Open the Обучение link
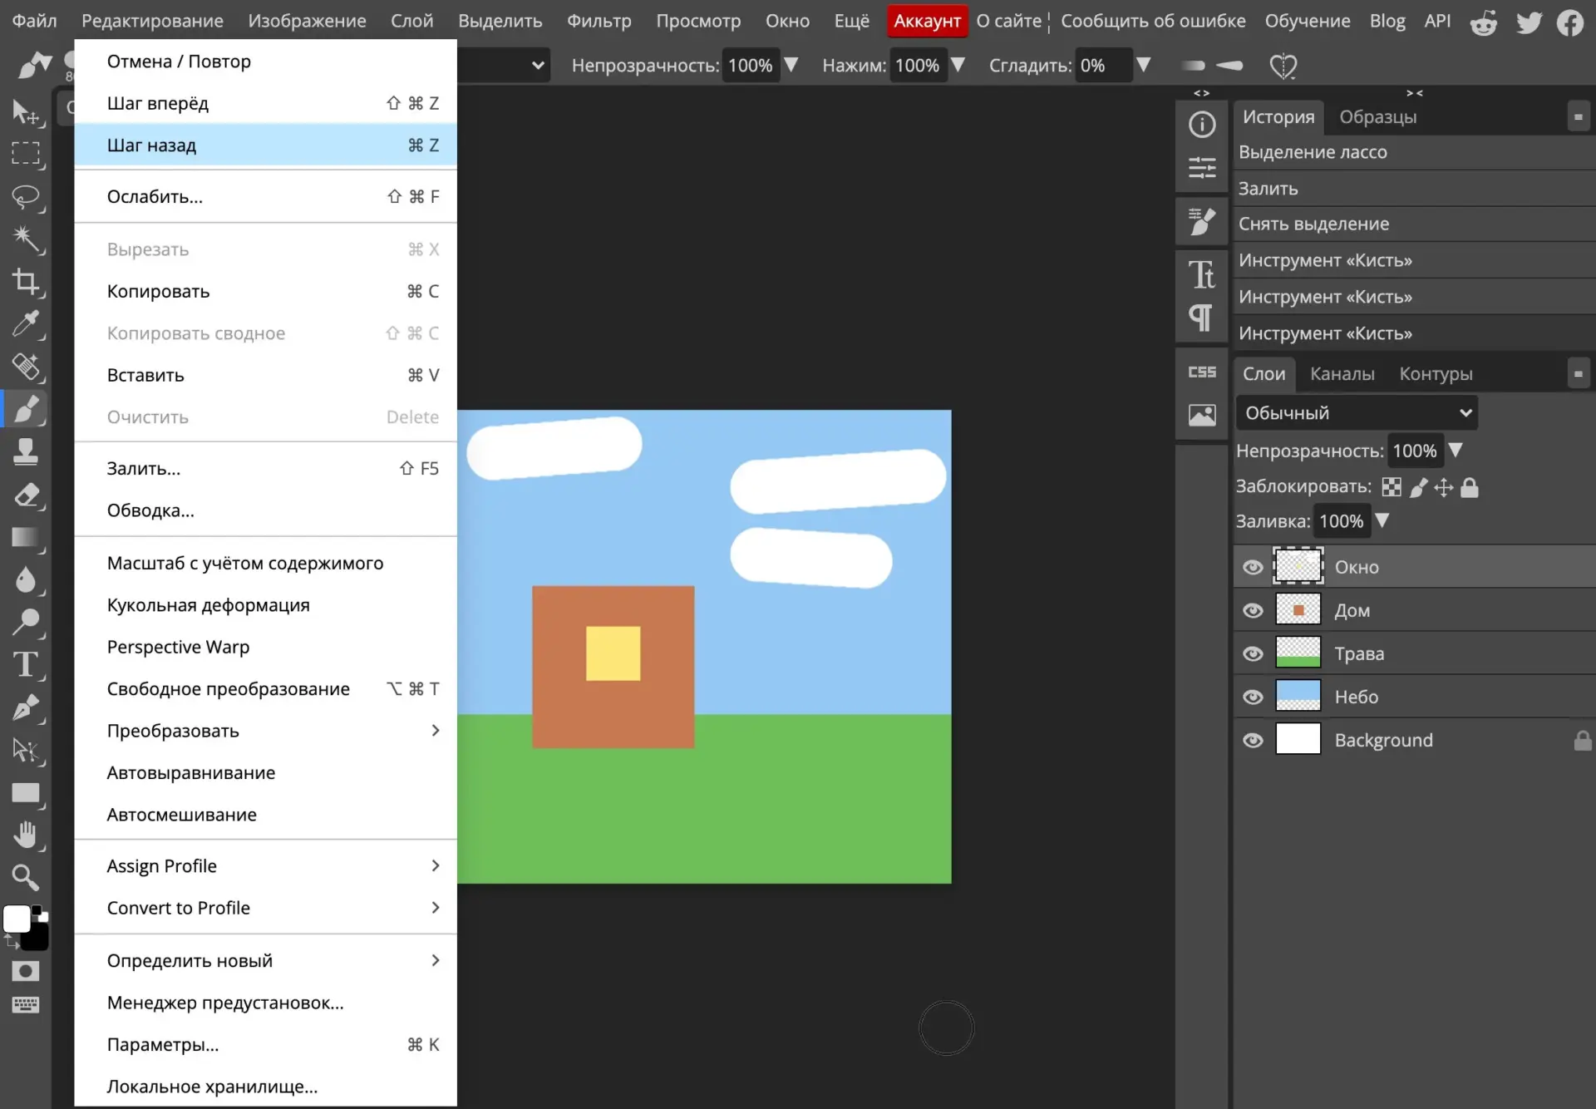Viewport: 1596px width, 1109px height. click(1308, 21)
